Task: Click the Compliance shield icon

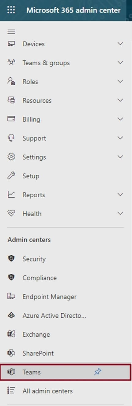Action: (11, 277)
